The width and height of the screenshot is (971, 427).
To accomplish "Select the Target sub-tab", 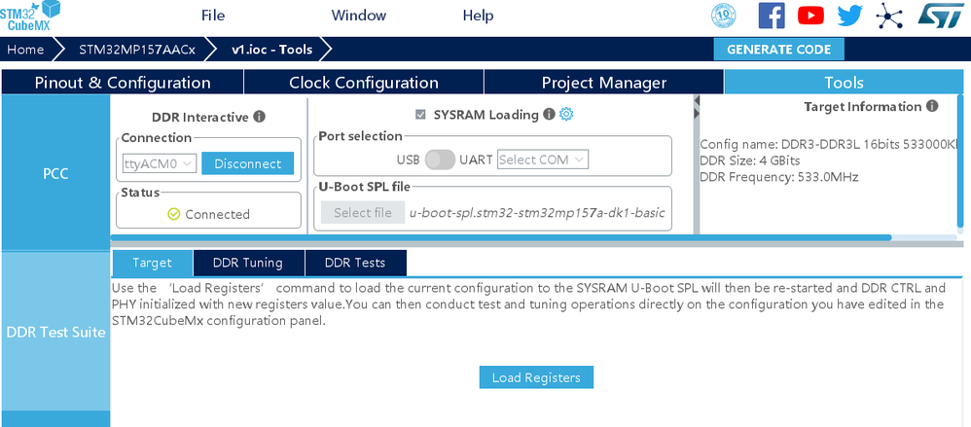I will tap(153, 263).
